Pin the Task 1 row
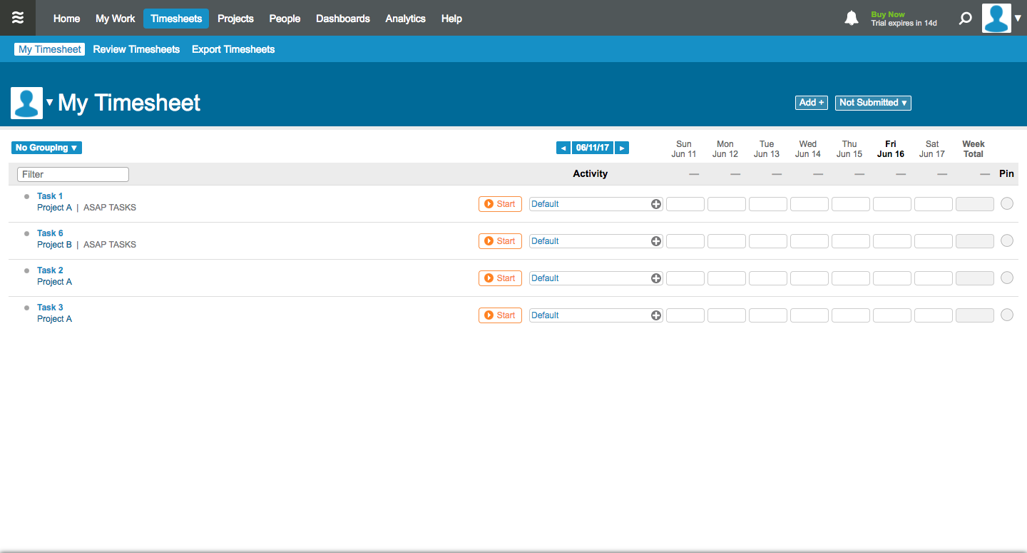Image resolution: width=1027 pixels, height=553 pixels. click(1006, 203)
